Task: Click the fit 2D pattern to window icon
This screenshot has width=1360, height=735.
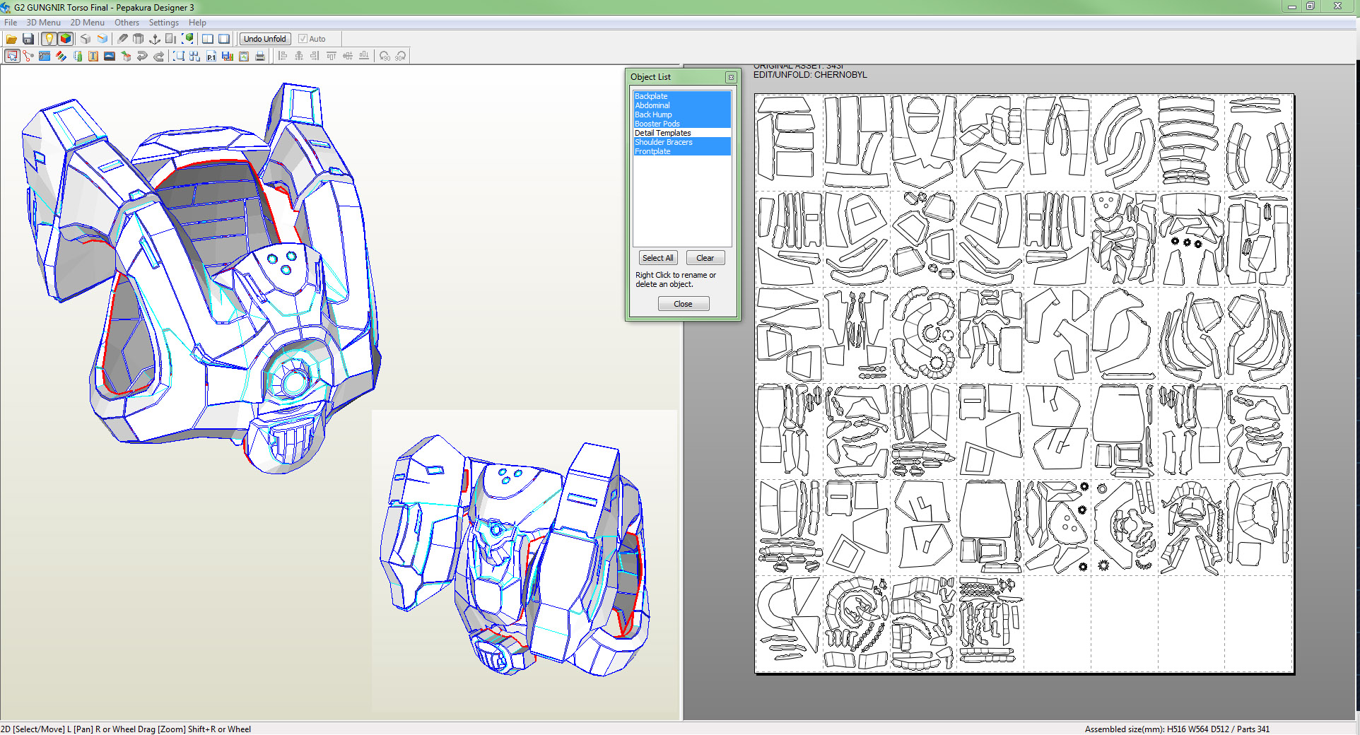Action: tap(179, 56)
